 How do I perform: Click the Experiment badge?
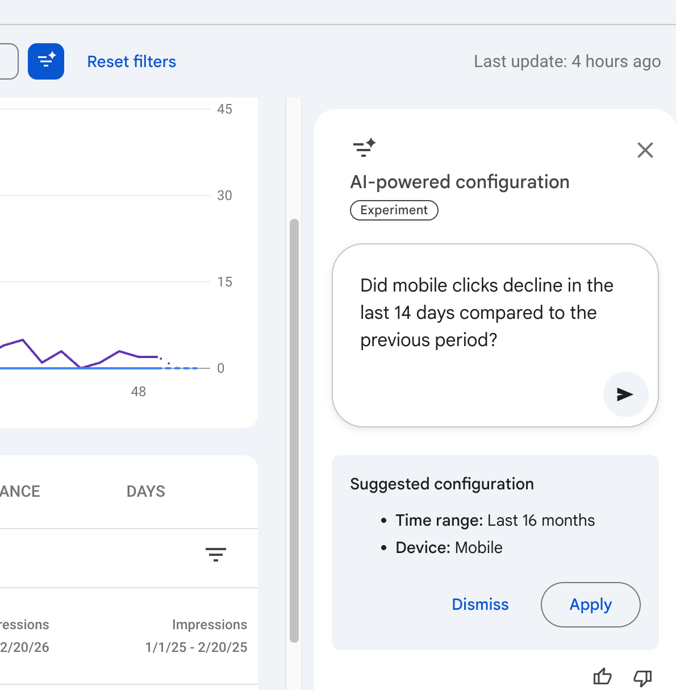pos(394,210)
